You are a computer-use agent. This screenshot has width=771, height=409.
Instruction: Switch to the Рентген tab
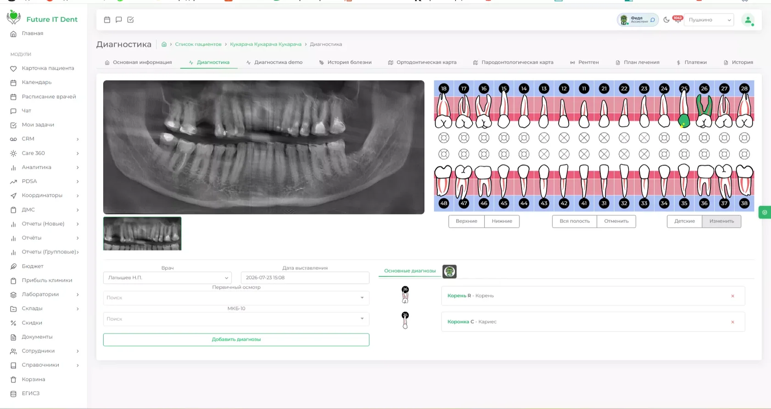pyautogui.click(x=584, y=62)
